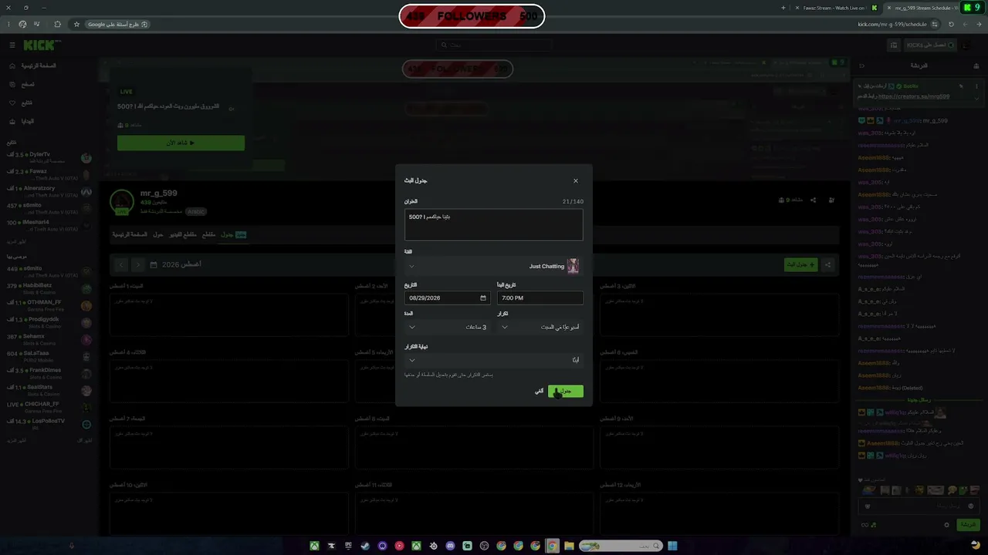Click the Just Chatting category thumbnail
The image size is (988, 555).
click(x=573, y=267)
